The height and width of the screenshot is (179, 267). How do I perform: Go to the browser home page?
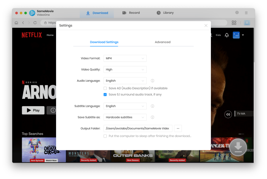[16, 23]
